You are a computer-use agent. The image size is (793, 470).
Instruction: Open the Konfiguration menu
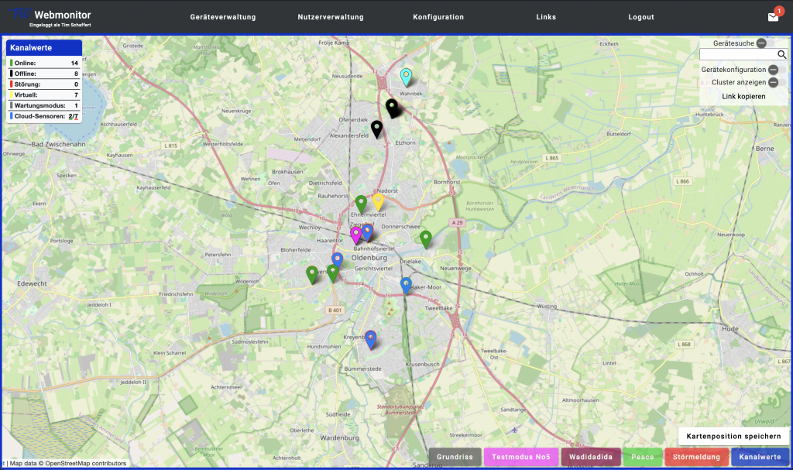pyautogui.click(x=438, y=17)
